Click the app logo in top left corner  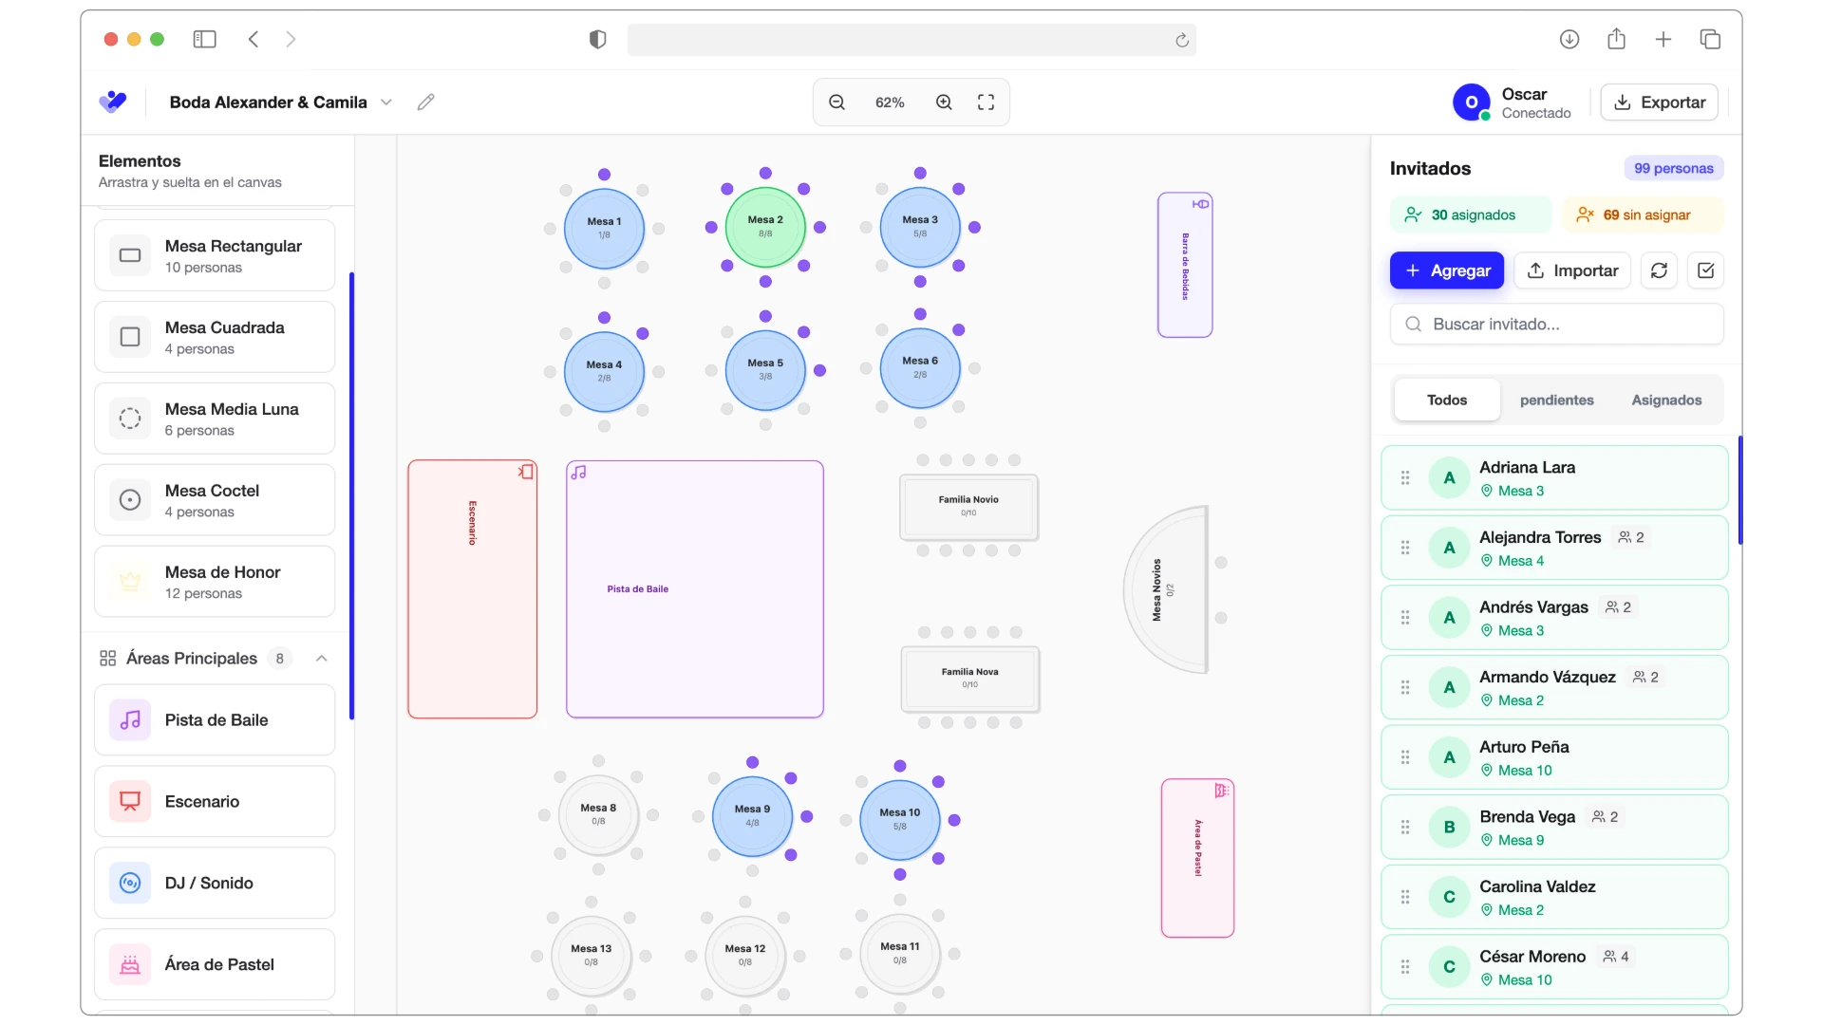113,102
